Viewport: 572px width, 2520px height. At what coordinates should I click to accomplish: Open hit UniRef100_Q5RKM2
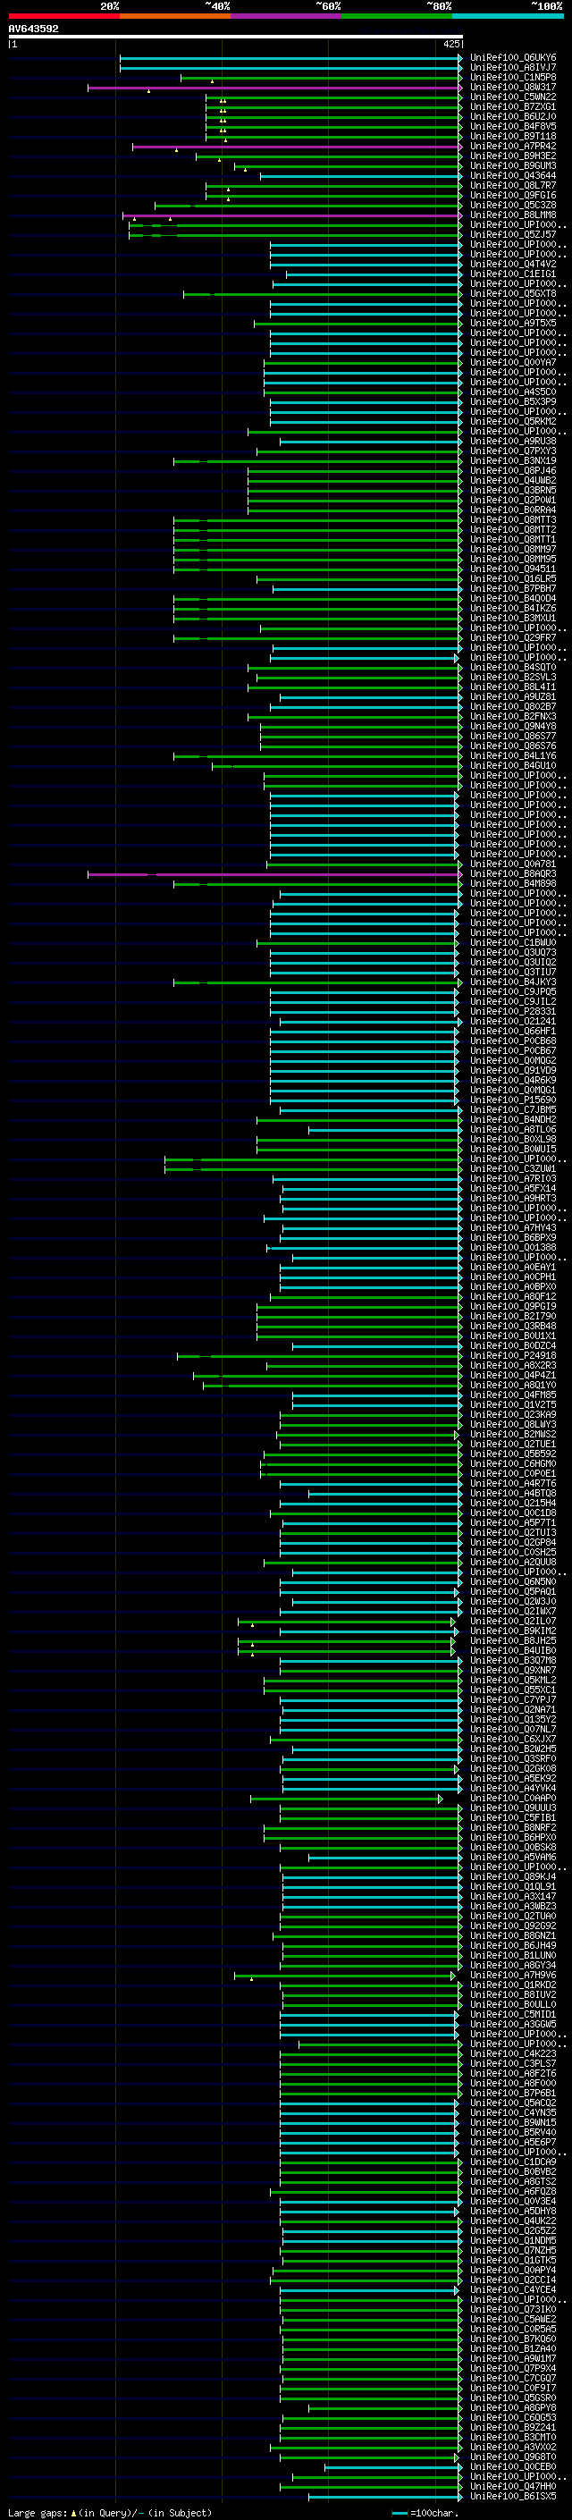coord(513,421)
